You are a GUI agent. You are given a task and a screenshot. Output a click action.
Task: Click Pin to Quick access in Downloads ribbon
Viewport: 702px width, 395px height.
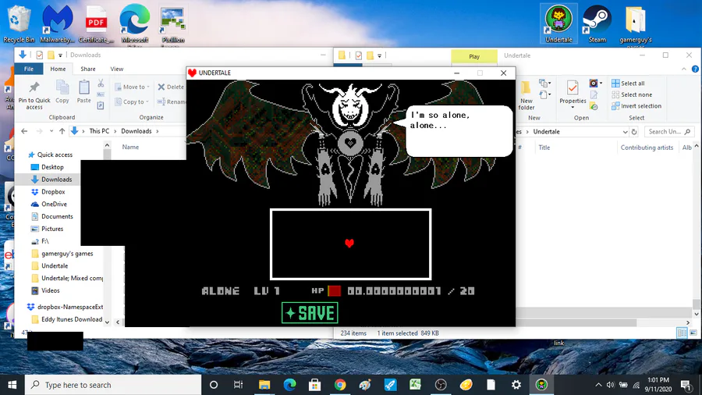34,95
